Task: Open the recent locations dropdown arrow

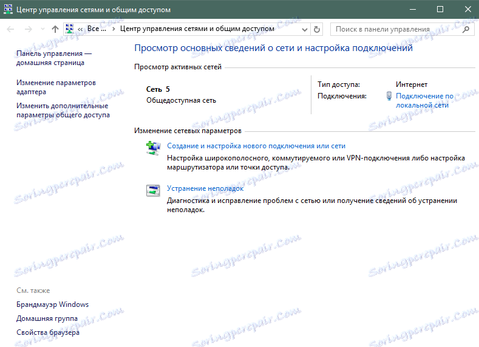Action: pos(42,29)
